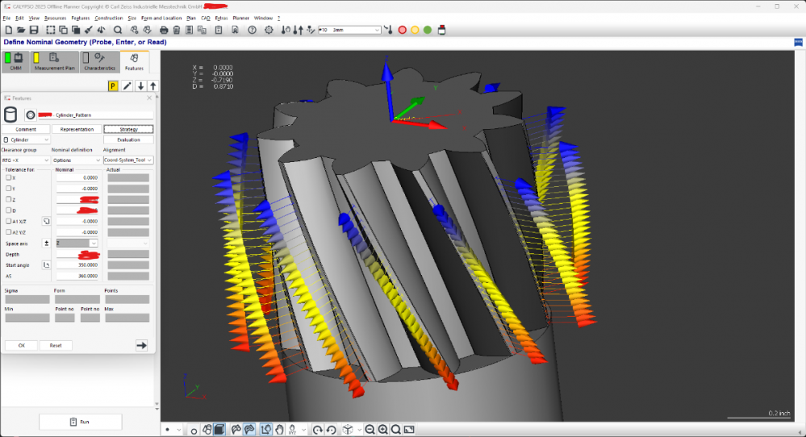Click the yellow P button
The height and width of the screenshot is (437, 806).
coord(113,86)
